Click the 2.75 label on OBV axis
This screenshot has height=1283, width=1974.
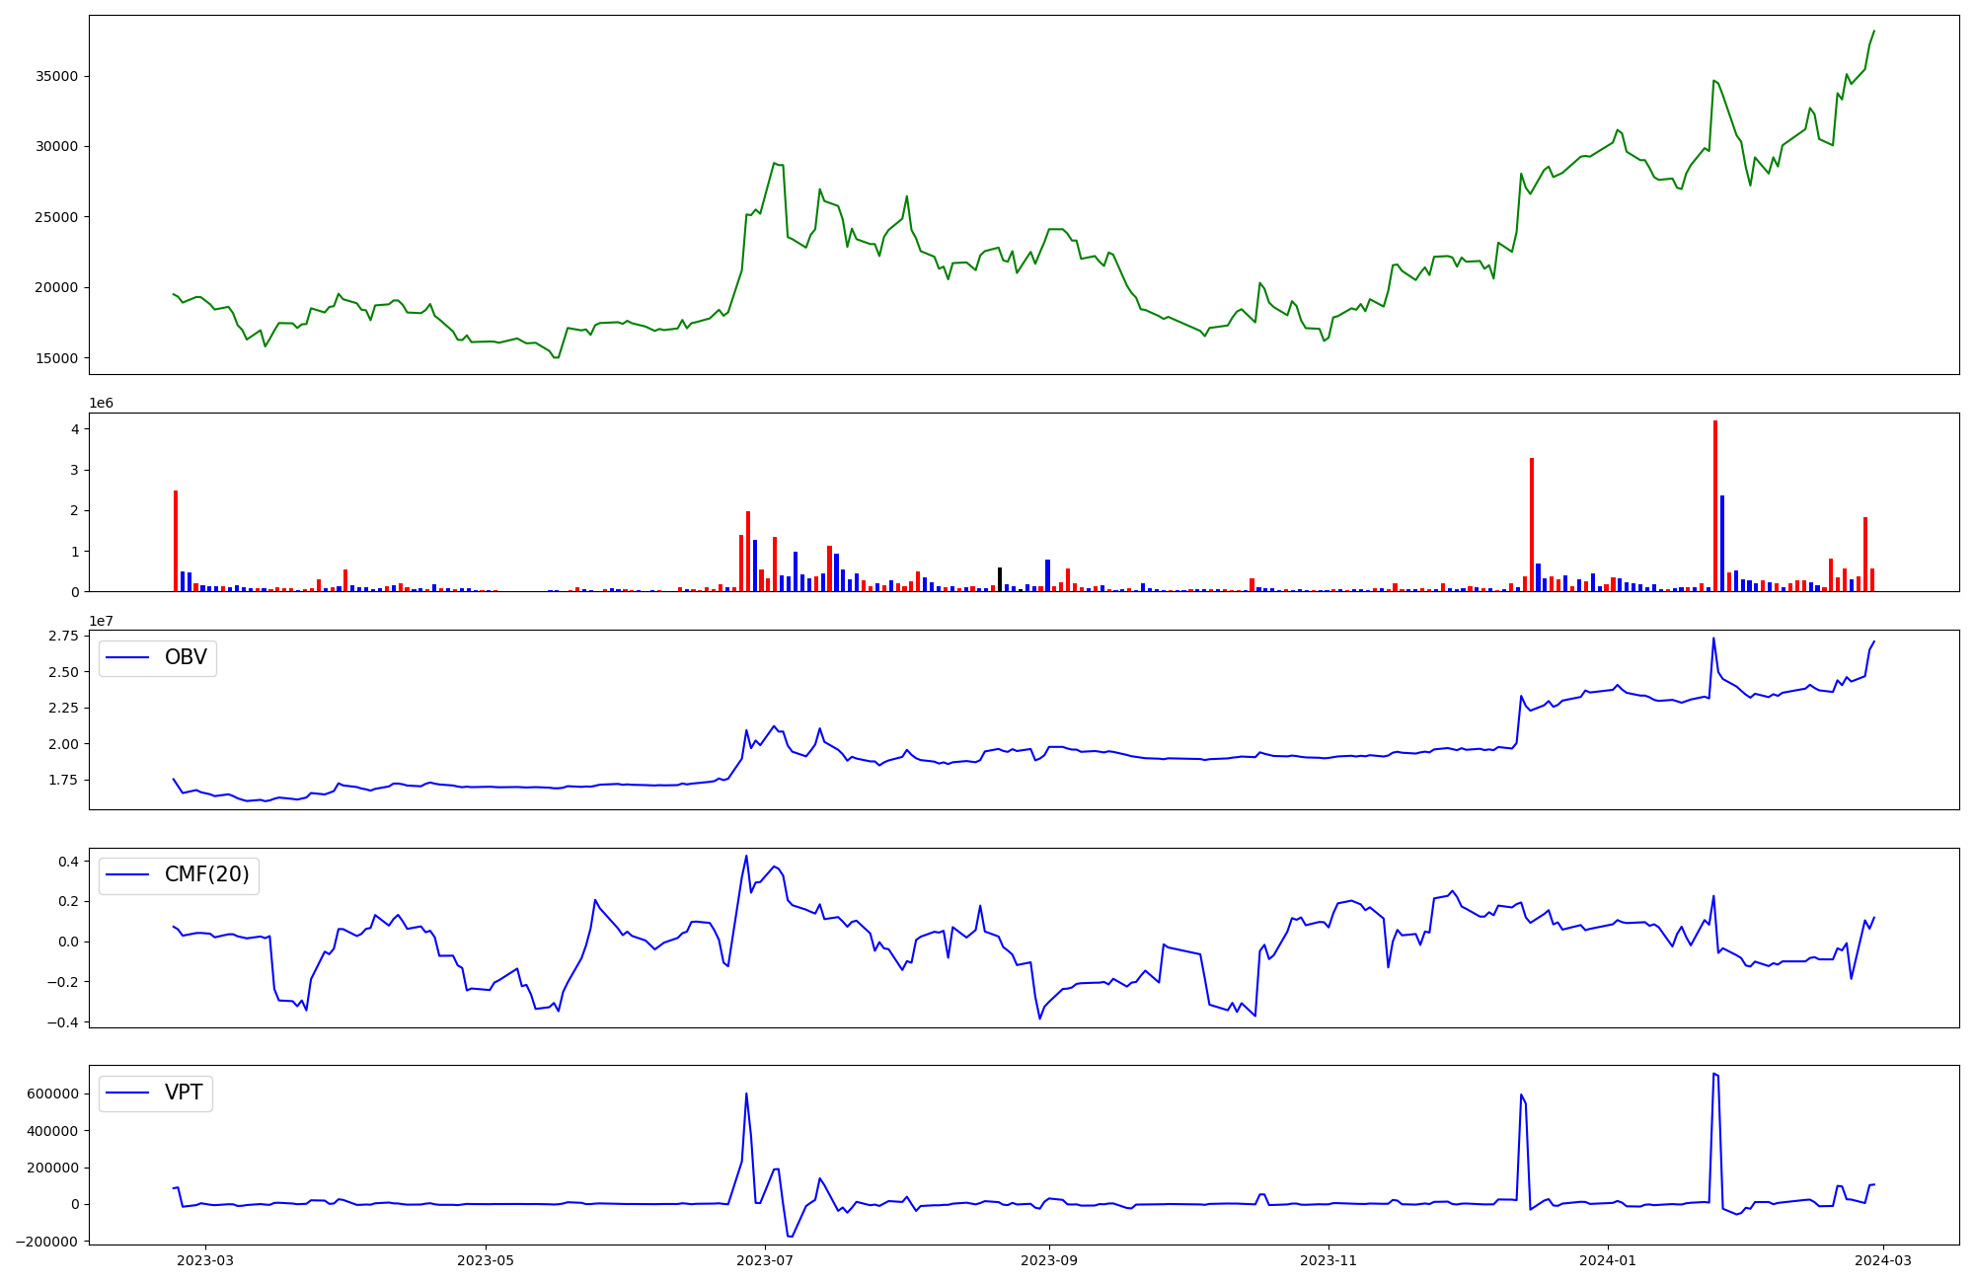62,636
